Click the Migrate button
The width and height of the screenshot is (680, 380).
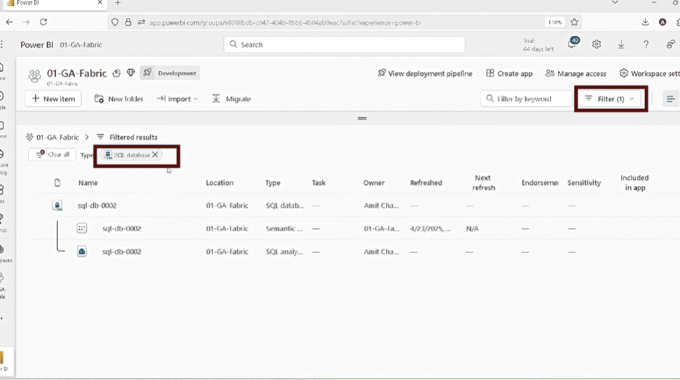click(232, 99)
